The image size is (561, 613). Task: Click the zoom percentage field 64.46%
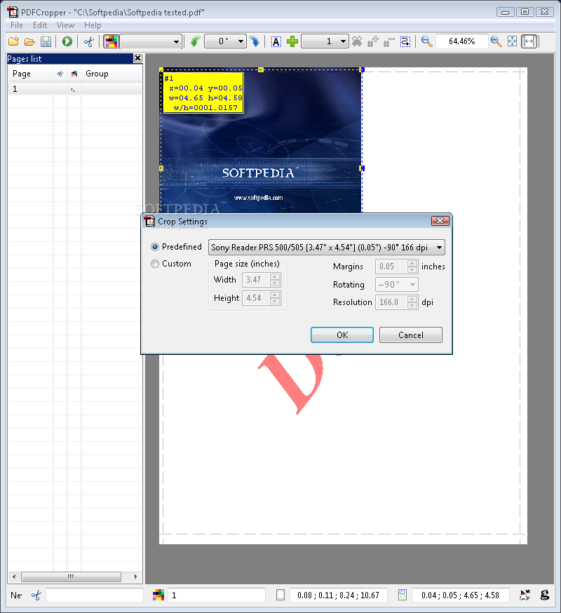pyautogui.click(x=461, y=41)
